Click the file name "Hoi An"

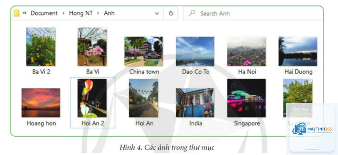(144, 123)
